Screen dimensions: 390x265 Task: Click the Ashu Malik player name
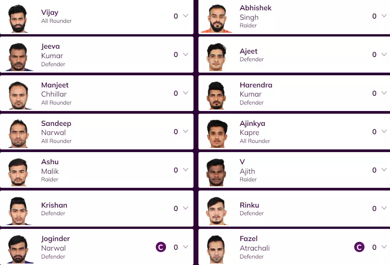[x=50, y=167]
